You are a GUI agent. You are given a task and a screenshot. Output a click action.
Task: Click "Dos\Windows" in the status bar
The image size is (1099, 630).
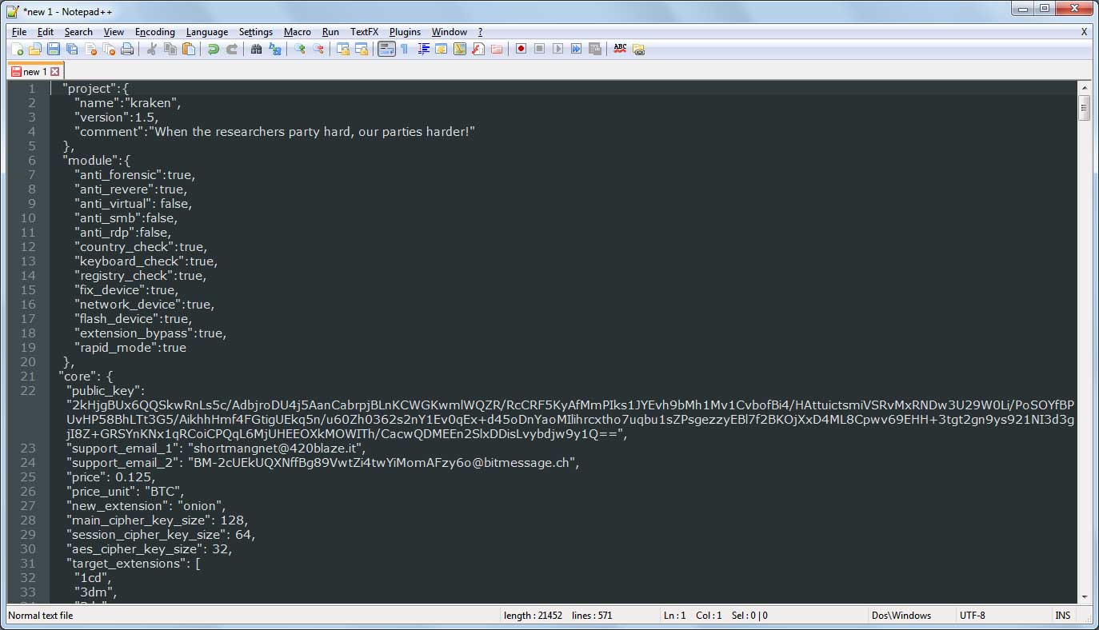pyautogui.click(x=902, y=616)
